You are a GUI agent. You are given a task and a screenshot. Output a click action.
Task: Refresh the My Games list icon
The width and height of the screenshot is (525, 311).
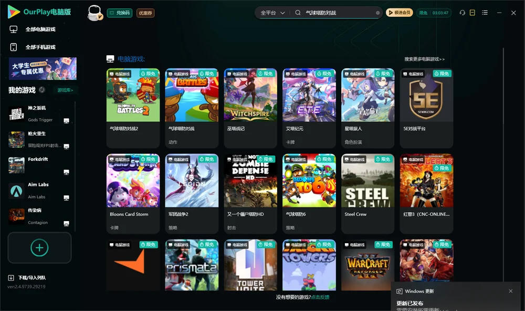(x=42, y=90)
